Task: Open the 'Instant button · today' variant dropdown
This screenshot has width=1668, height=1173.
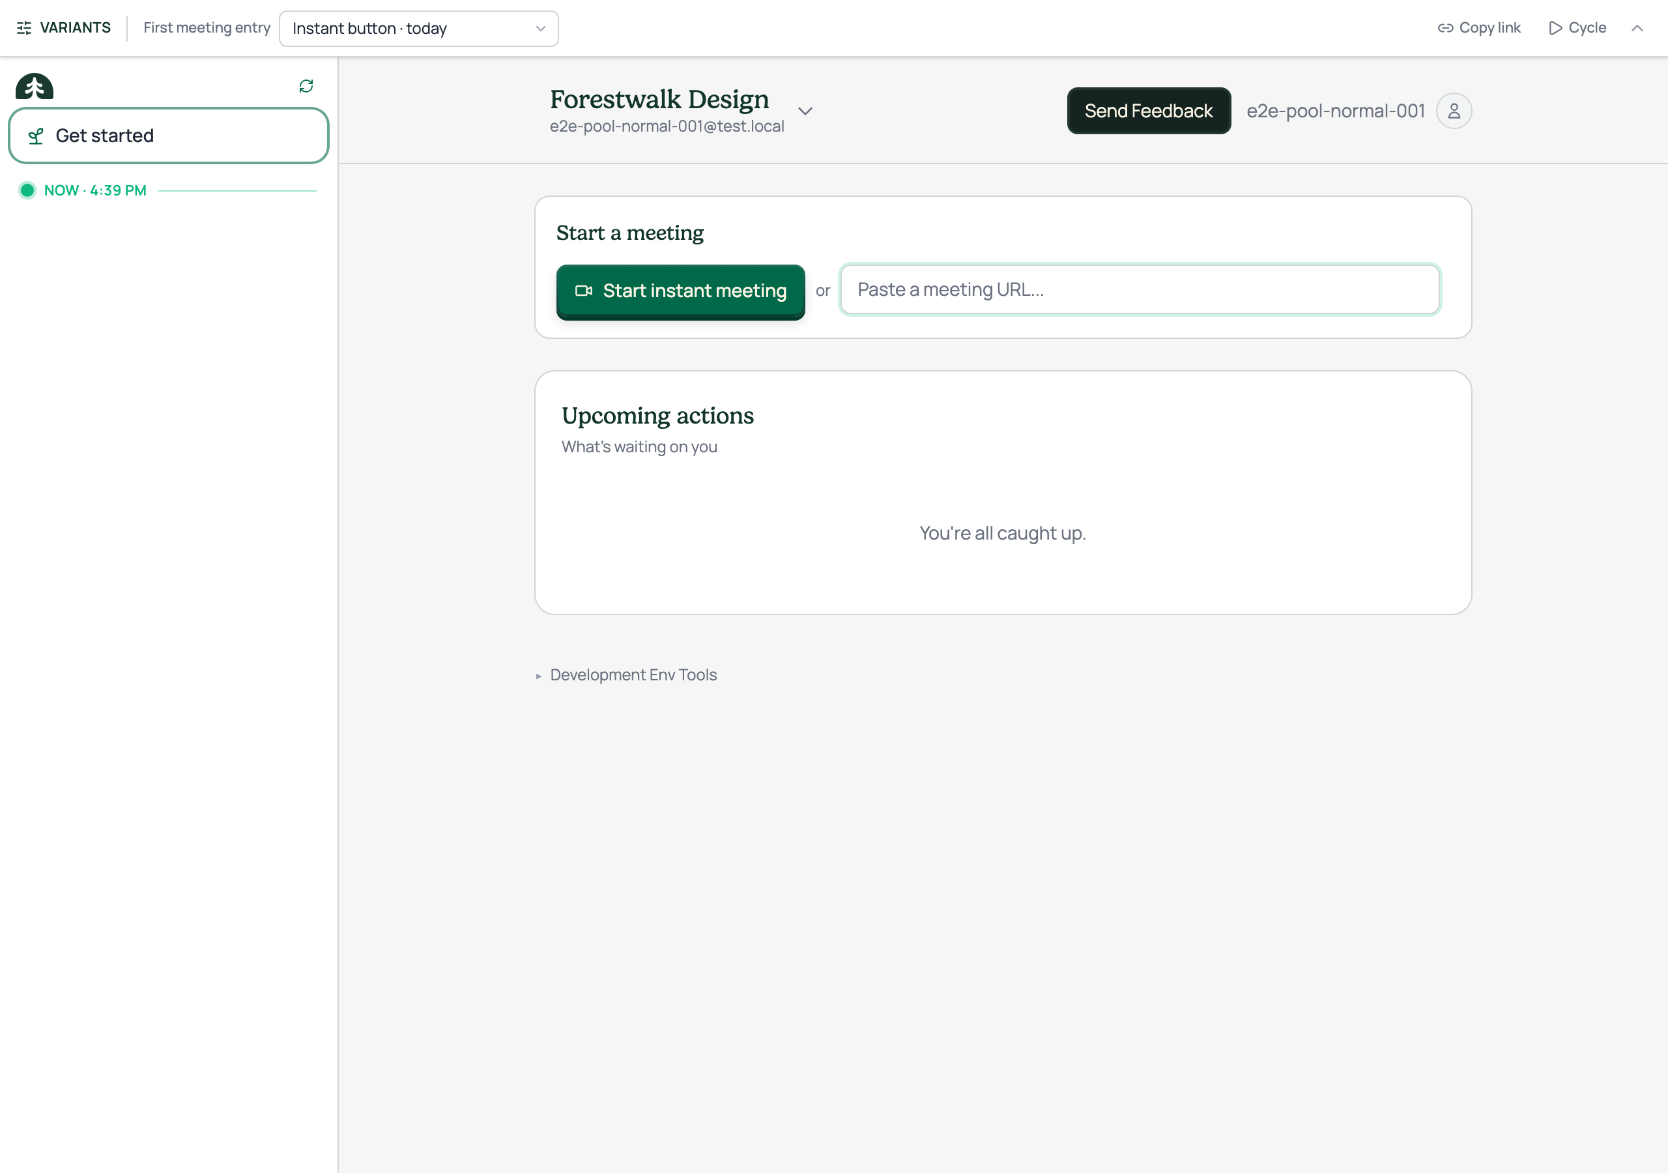Action: coord(418,28)
